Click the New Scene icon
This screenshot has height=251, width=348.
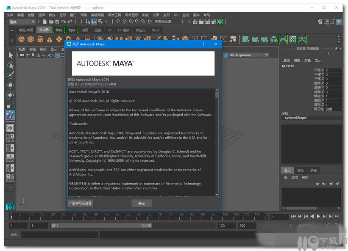pyautogui.click(x=45, y=22)
